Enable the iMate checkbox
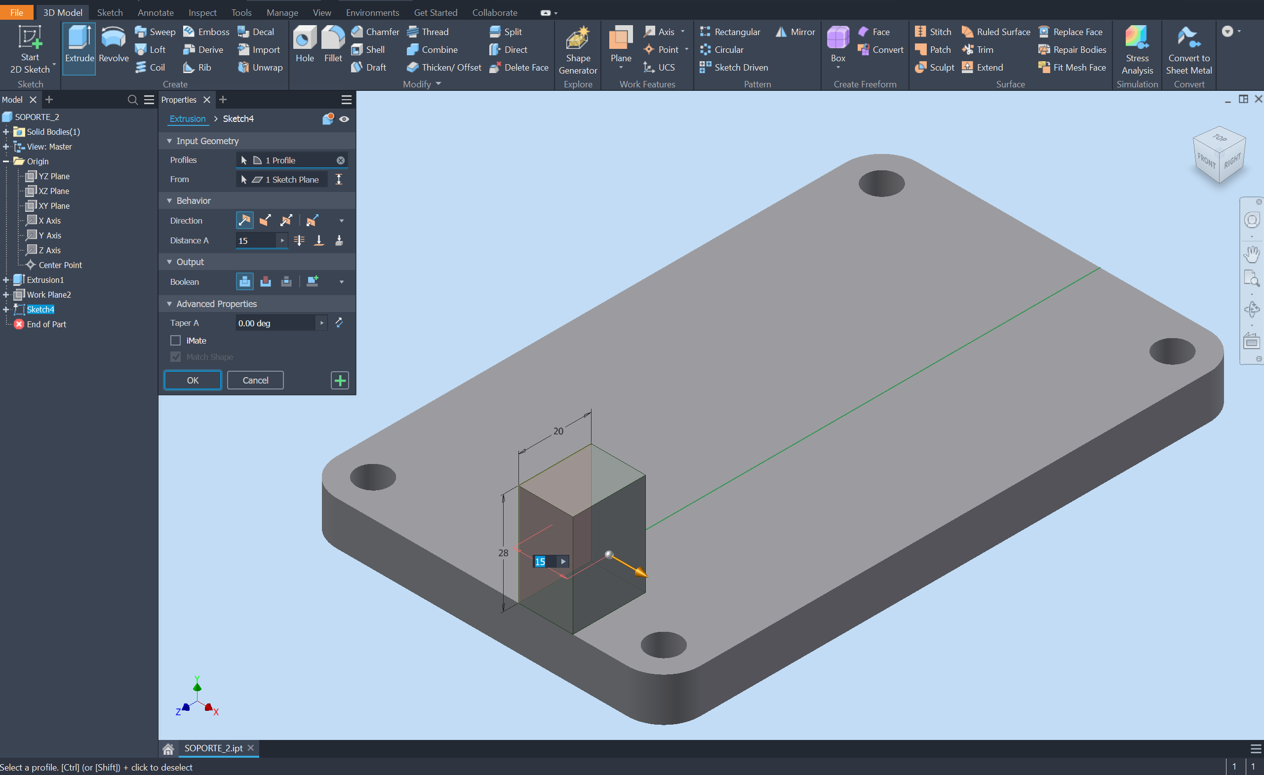Viewport: 1264px width, 775px height. (175, 340)
